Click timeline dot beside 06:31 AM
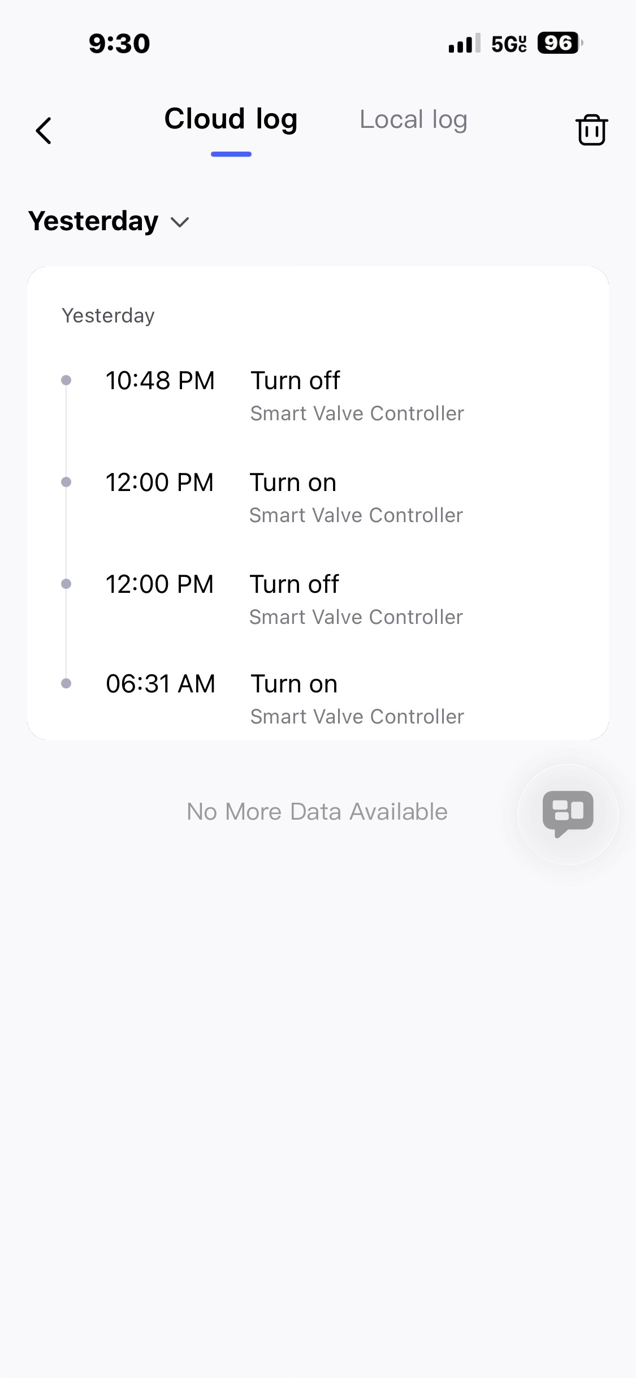Viewport: 636px width, 1378px height. [x=66, y=683]
